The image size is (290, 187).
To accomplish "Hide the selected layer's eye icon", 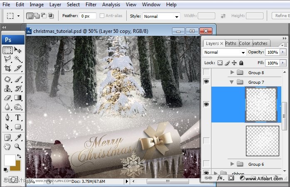I will tap(206, 104).
